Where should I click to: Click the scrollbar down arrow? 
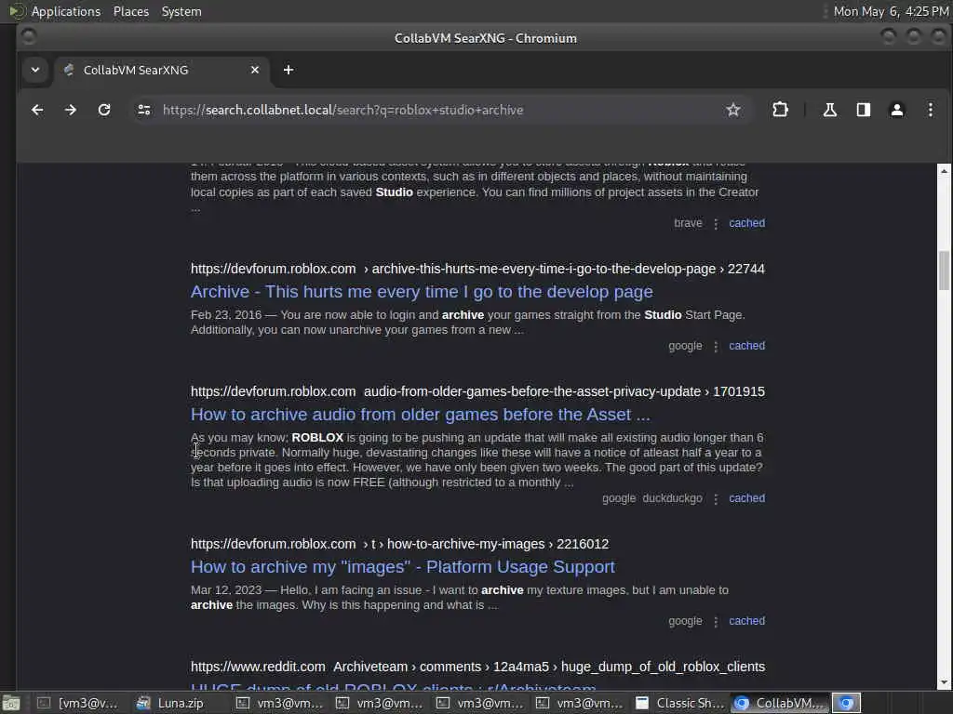pos(944,683)
